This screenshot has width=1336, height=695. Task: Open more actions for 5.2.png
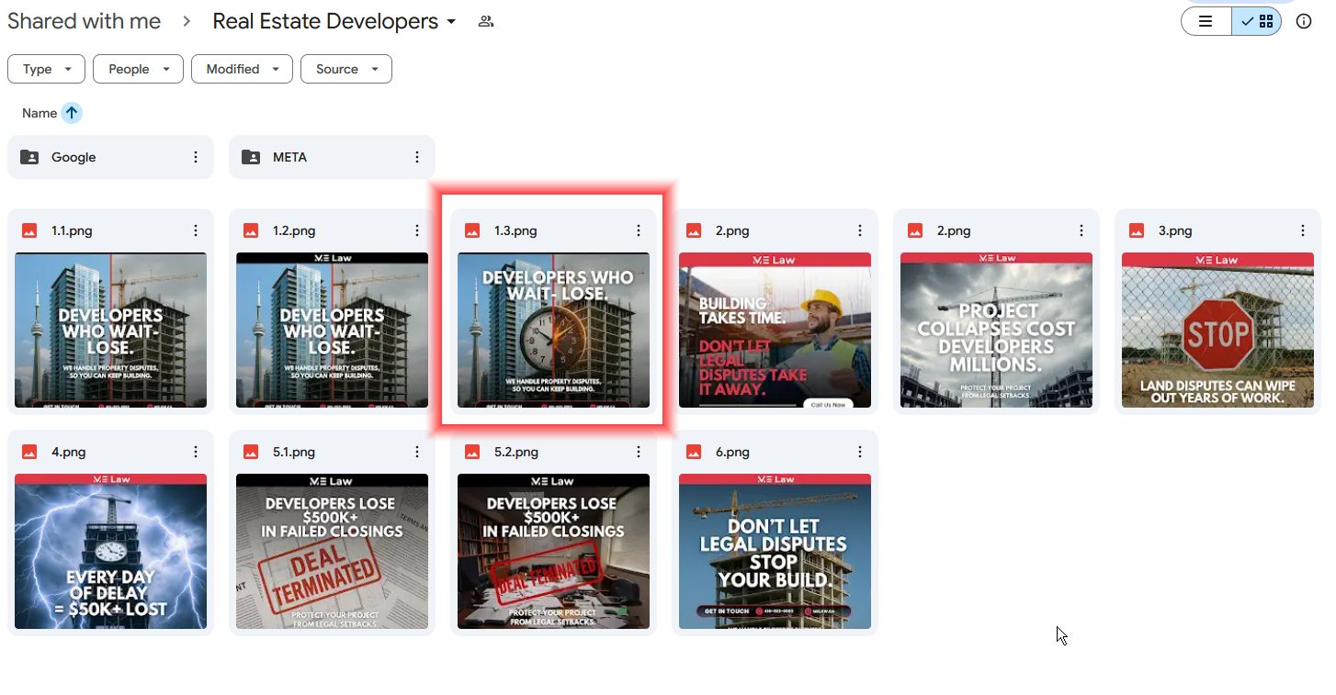[x=638, y=453]
